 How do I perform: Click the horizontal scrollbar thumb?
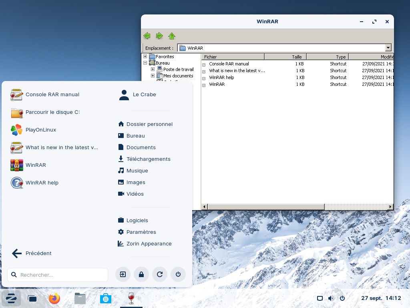(x=266, y=207)
